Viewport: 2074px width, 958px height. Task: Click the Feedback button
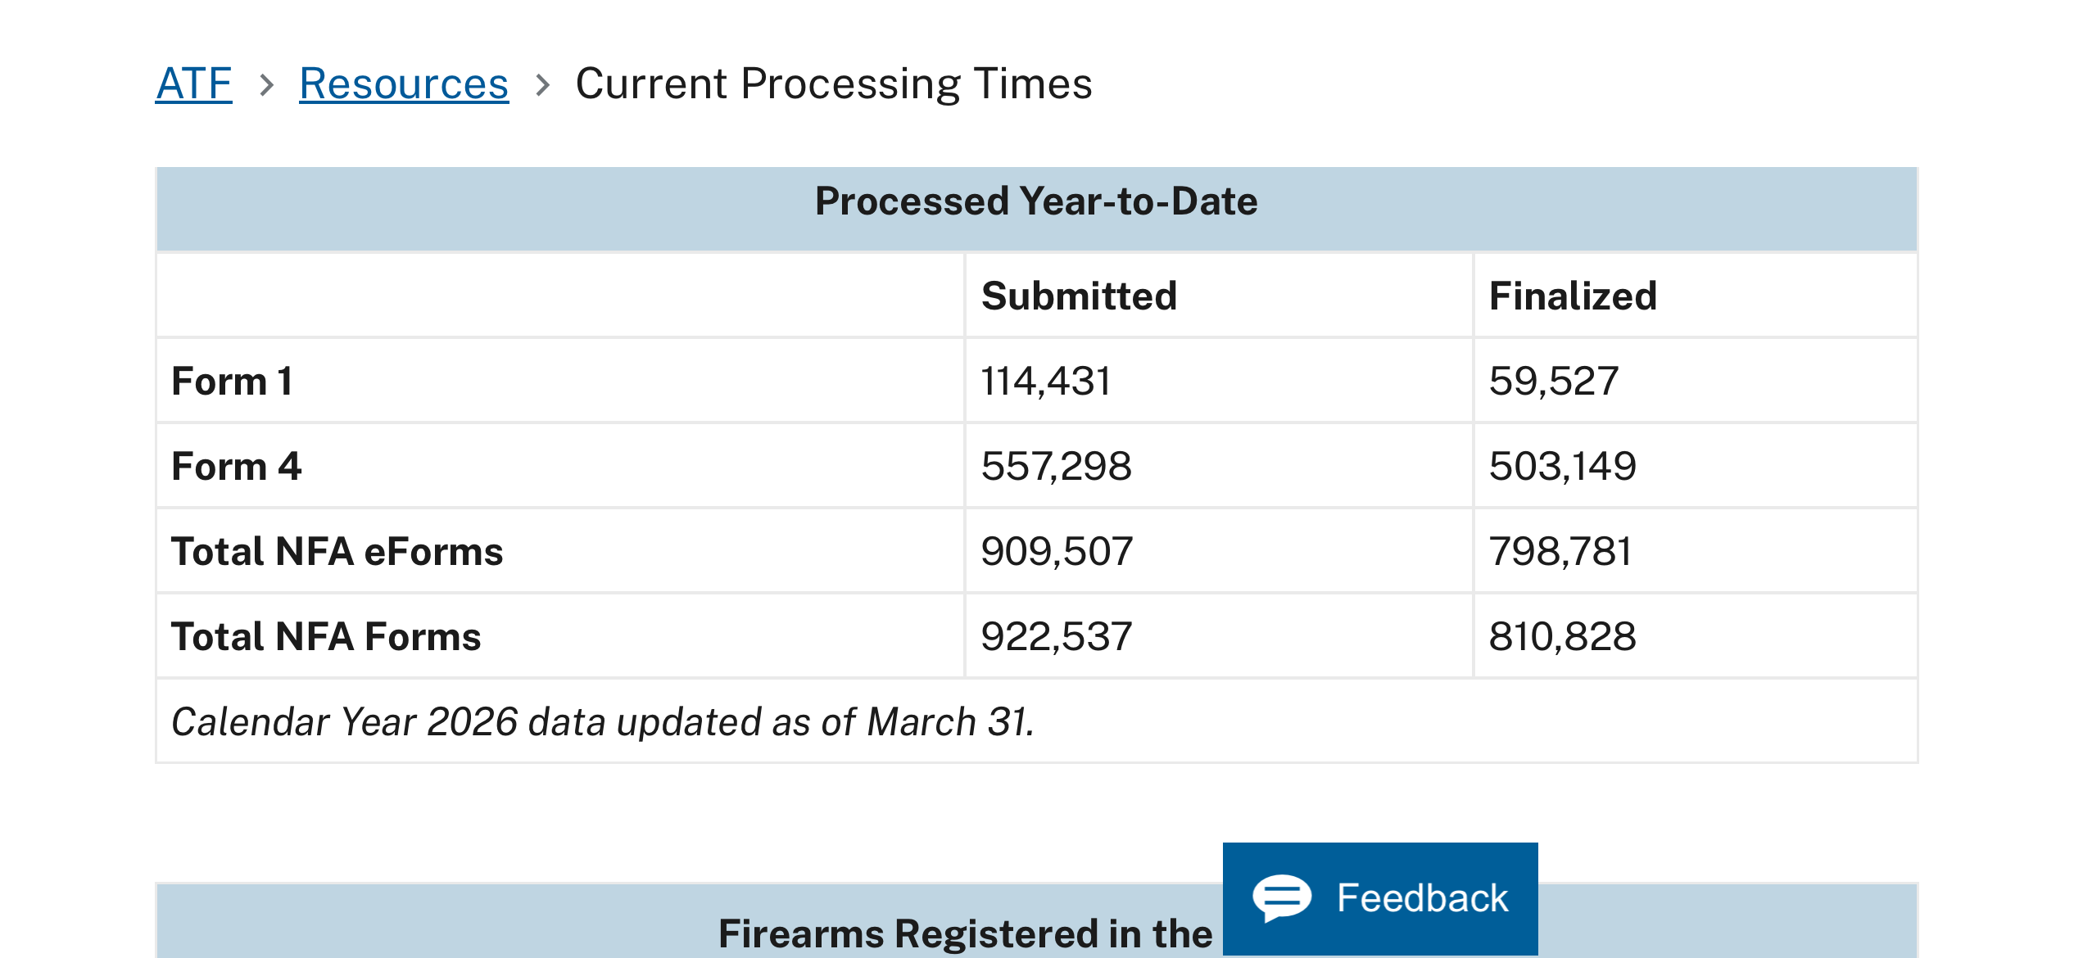pyautogui.click(x=1380, y=898)
